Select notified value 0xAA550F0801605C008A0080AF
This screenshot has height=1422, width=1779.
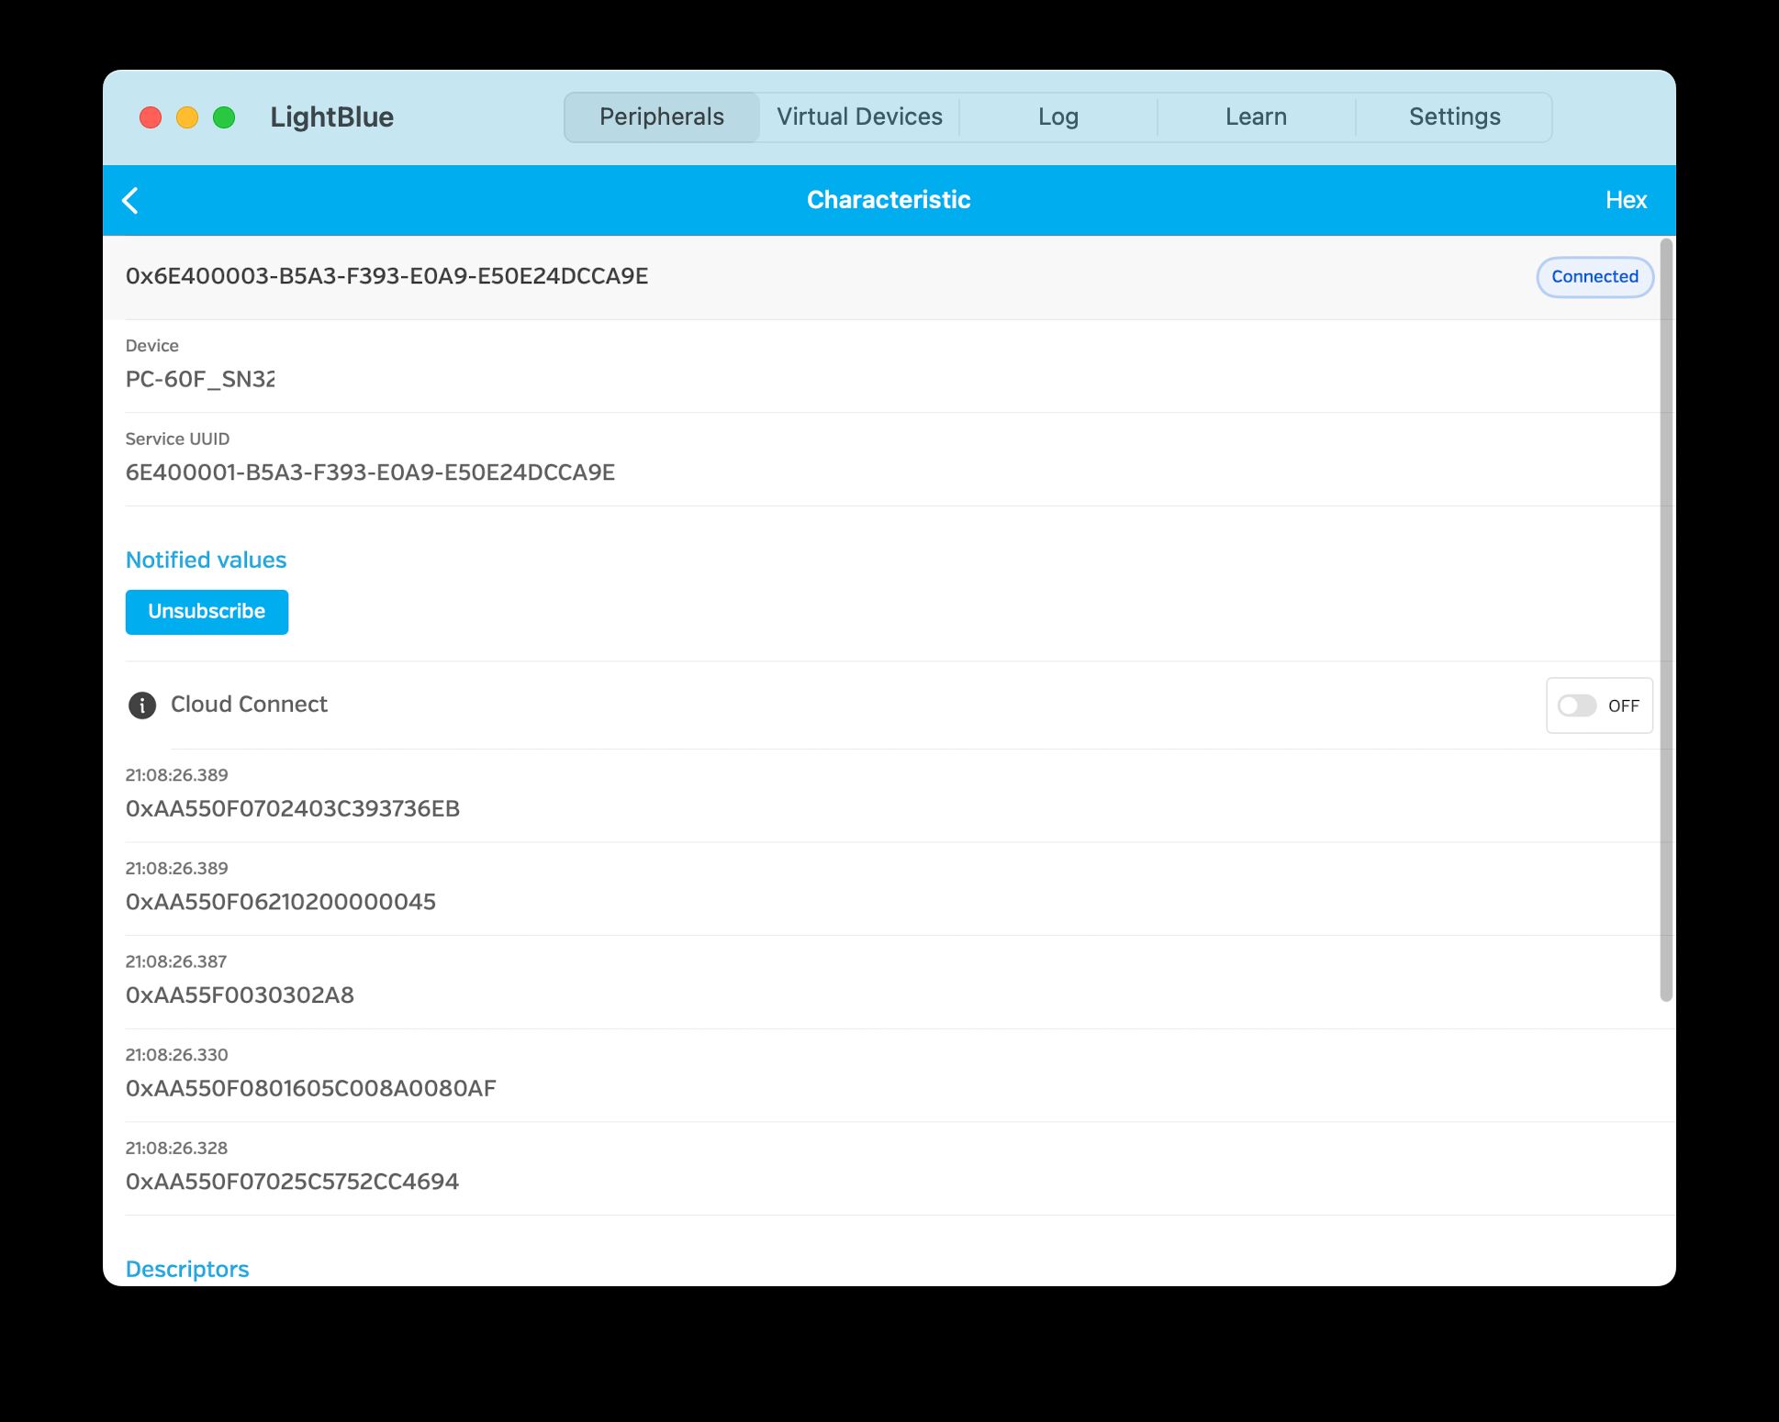coord(310,1089)
